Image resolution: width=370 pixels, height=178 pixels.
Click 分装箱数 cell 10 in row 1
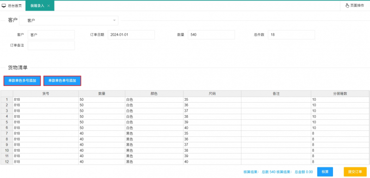340,99
